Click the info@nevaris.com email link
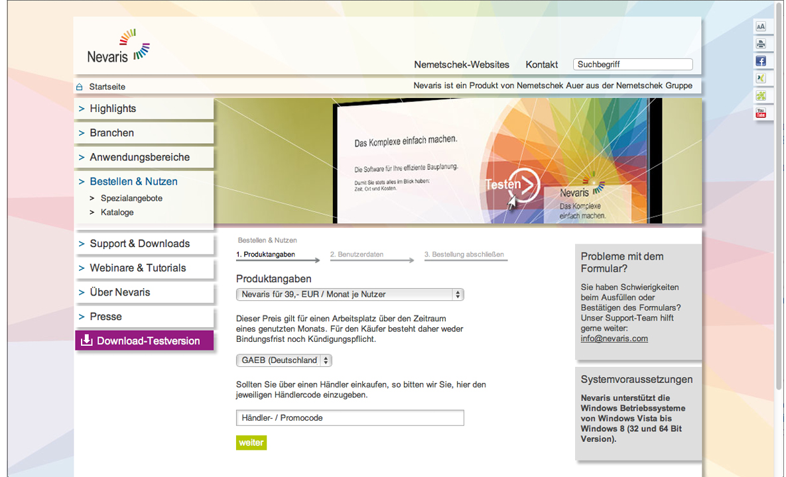Viewport: 786px width, 477px height. click(x=614, y=339)
